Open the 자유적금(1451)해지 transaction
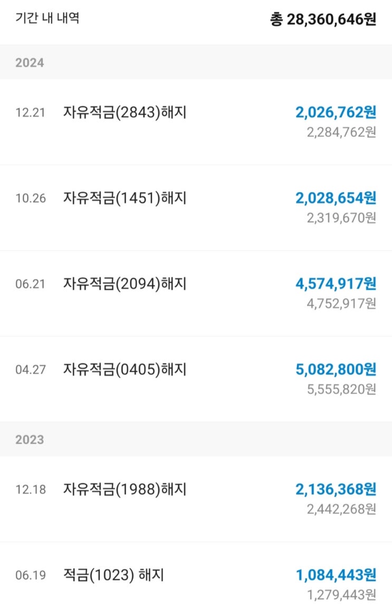The width and height of the screenshot is (392, 614). coord(196,207)
